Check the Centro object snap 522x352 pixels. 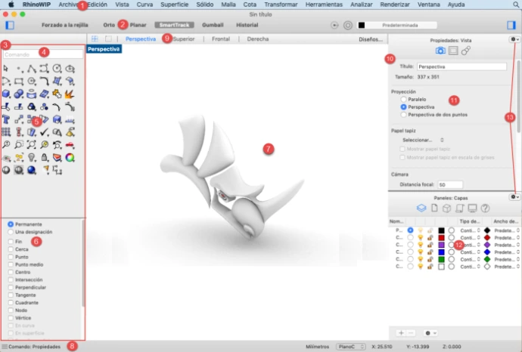tap(11, 272)
